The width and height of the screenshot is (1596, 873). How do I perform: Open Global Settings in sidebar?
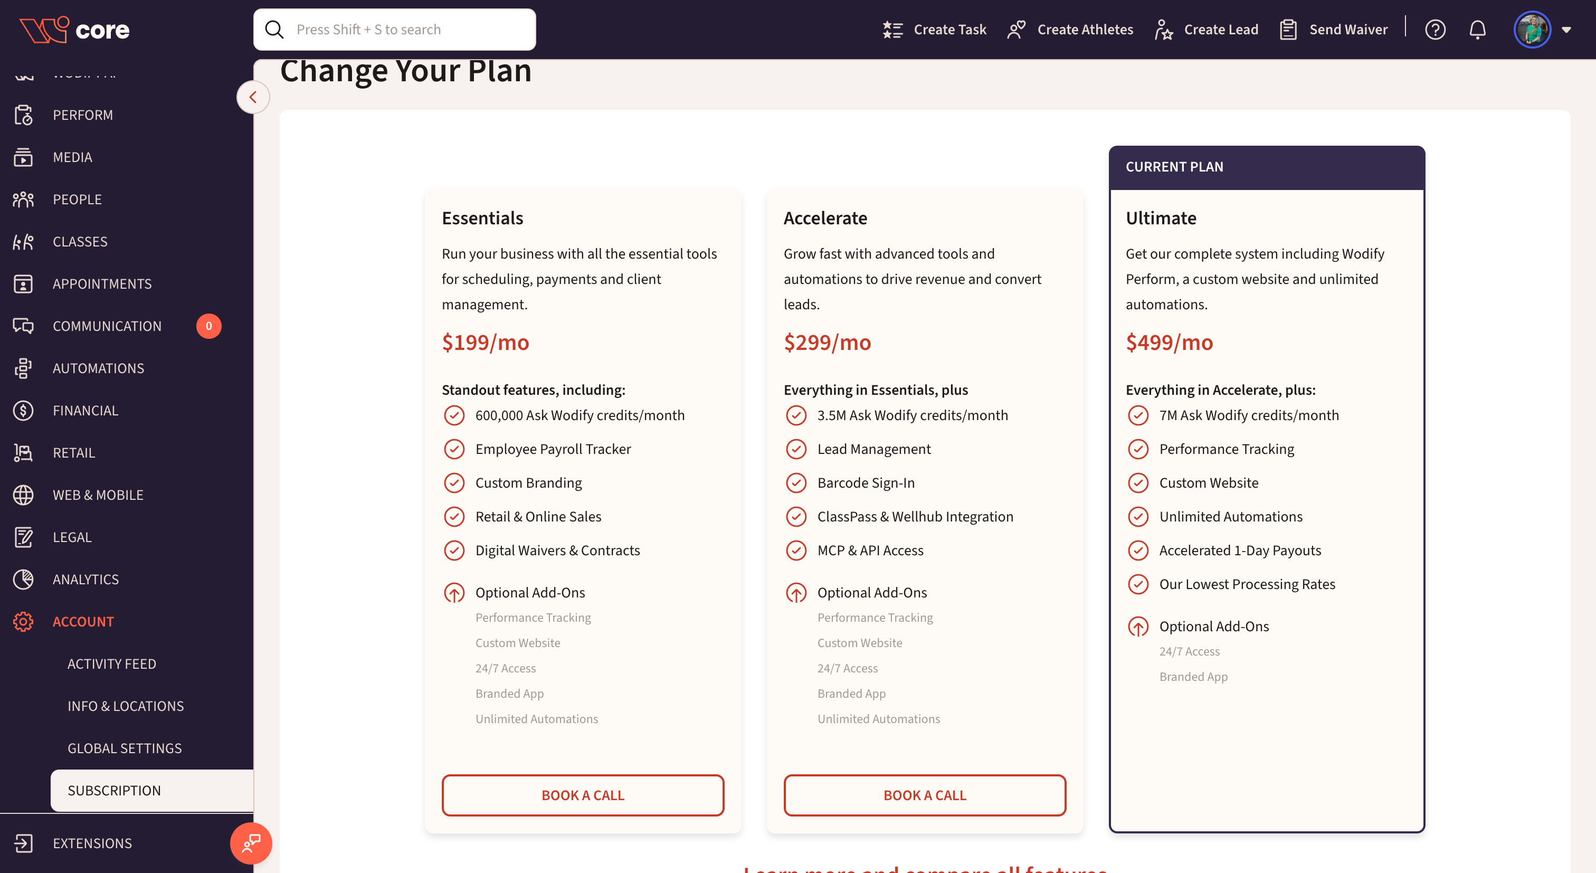pos(125,748)
